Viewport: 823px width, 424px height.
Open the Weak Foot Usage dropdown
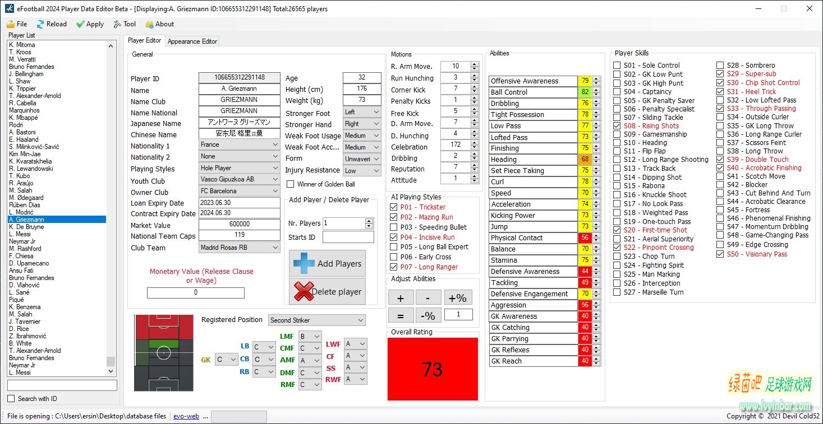tap(362, 136)
